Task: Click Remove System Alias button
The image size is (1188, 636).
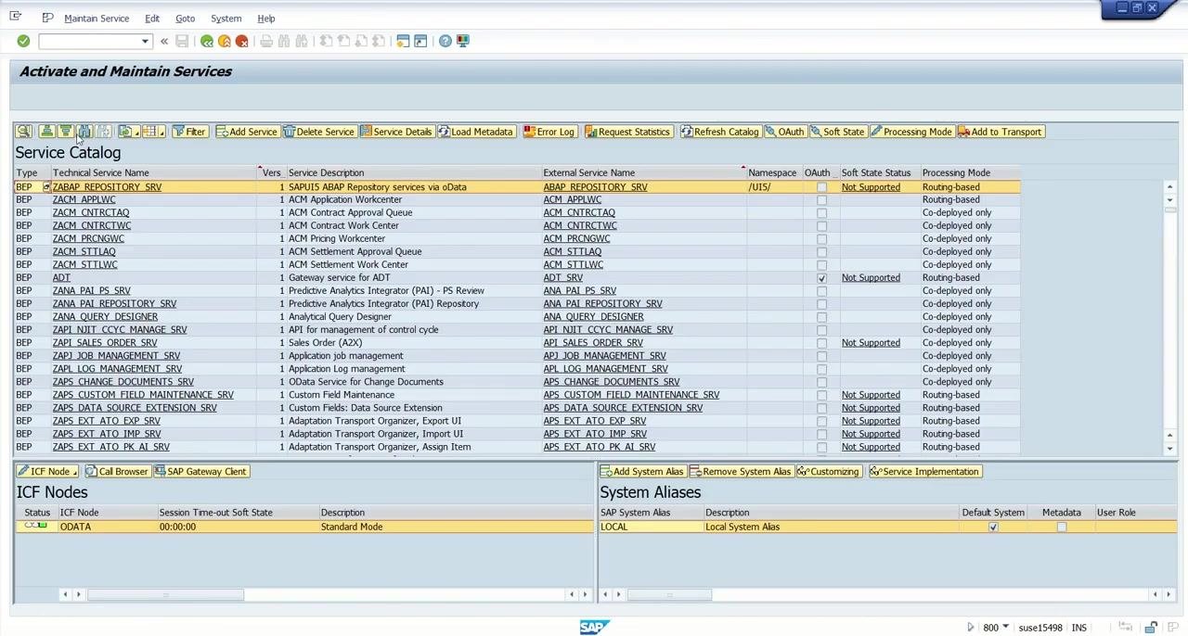Action: point(741,471)
